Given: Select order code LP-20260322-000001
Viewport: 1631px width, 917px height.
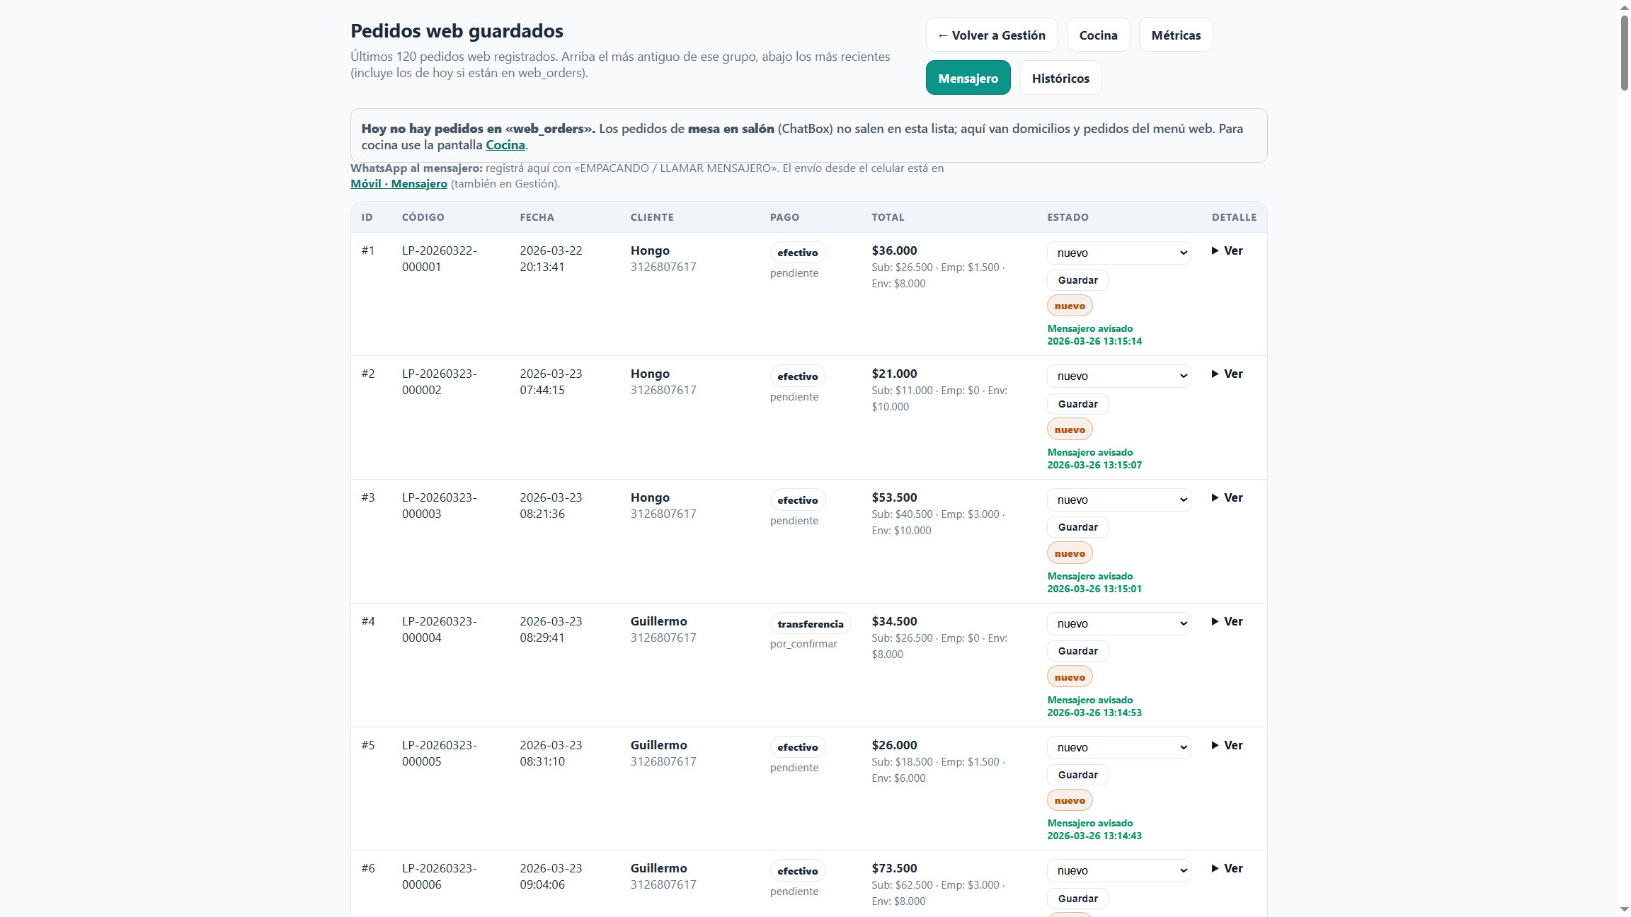Looking at the screenshot, I should [439, 259].
